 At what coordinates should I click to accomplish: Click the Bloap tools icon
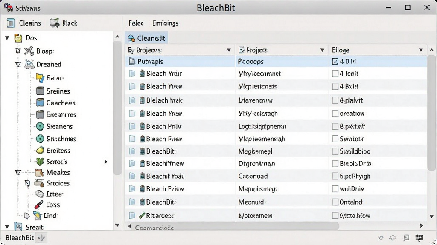29,51
